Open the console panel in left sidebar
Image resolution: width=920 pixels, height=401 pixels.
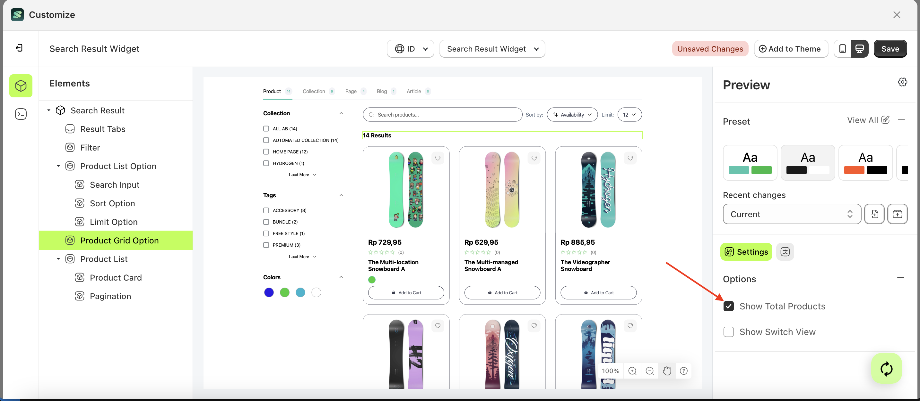click(x=21, y=114)
